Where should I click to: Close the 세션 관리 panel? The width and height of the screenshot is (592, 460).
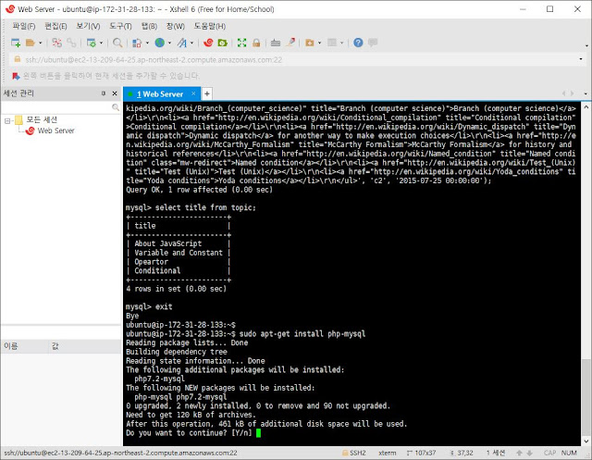click(x=115, y=93)
